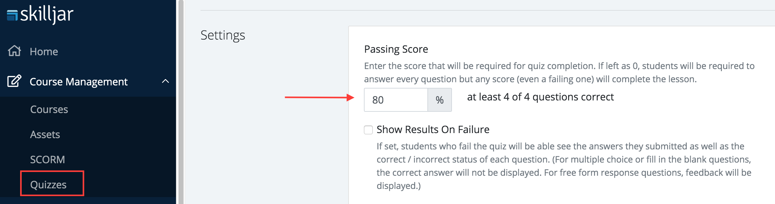
Task: Click the Skilljar logo
Action: (40, 14)
